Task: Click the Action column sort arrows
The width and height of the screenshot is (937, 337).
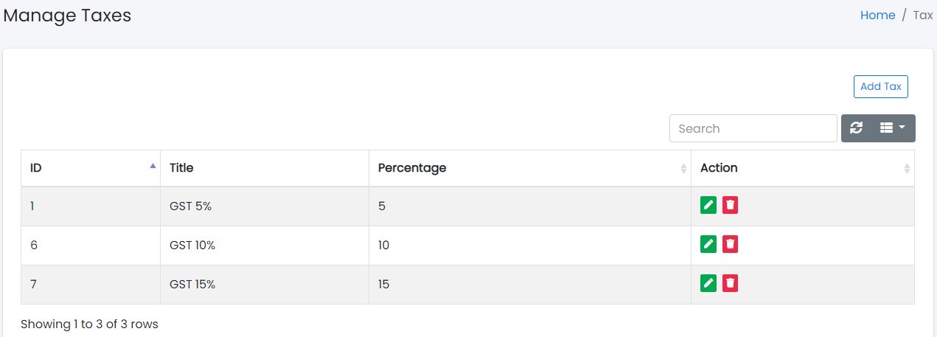Action: (x=906, y=168)
